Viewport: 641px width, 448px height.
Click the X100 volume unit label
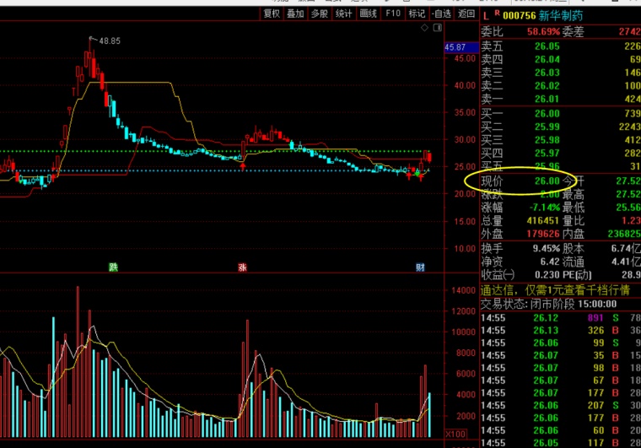455,434
